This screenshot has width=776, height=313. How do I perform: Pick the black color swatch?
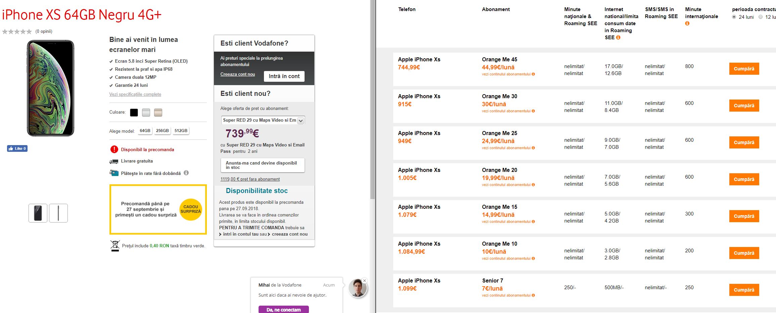point(134,113)
